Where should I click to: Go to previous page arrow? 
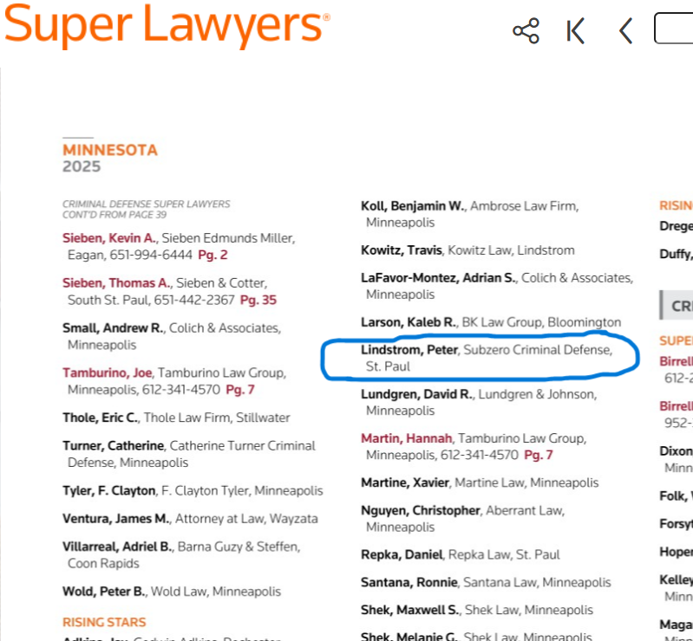pyautogui.click(x=626, y=30)
